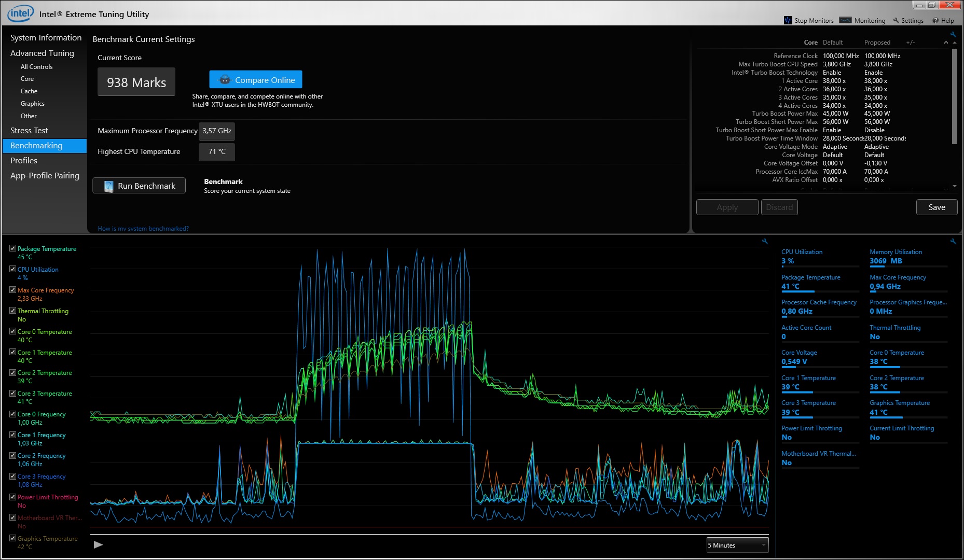Uncheck CPU Utilization graph line
This screenshot has width=964, height=560.
(12, 269)
